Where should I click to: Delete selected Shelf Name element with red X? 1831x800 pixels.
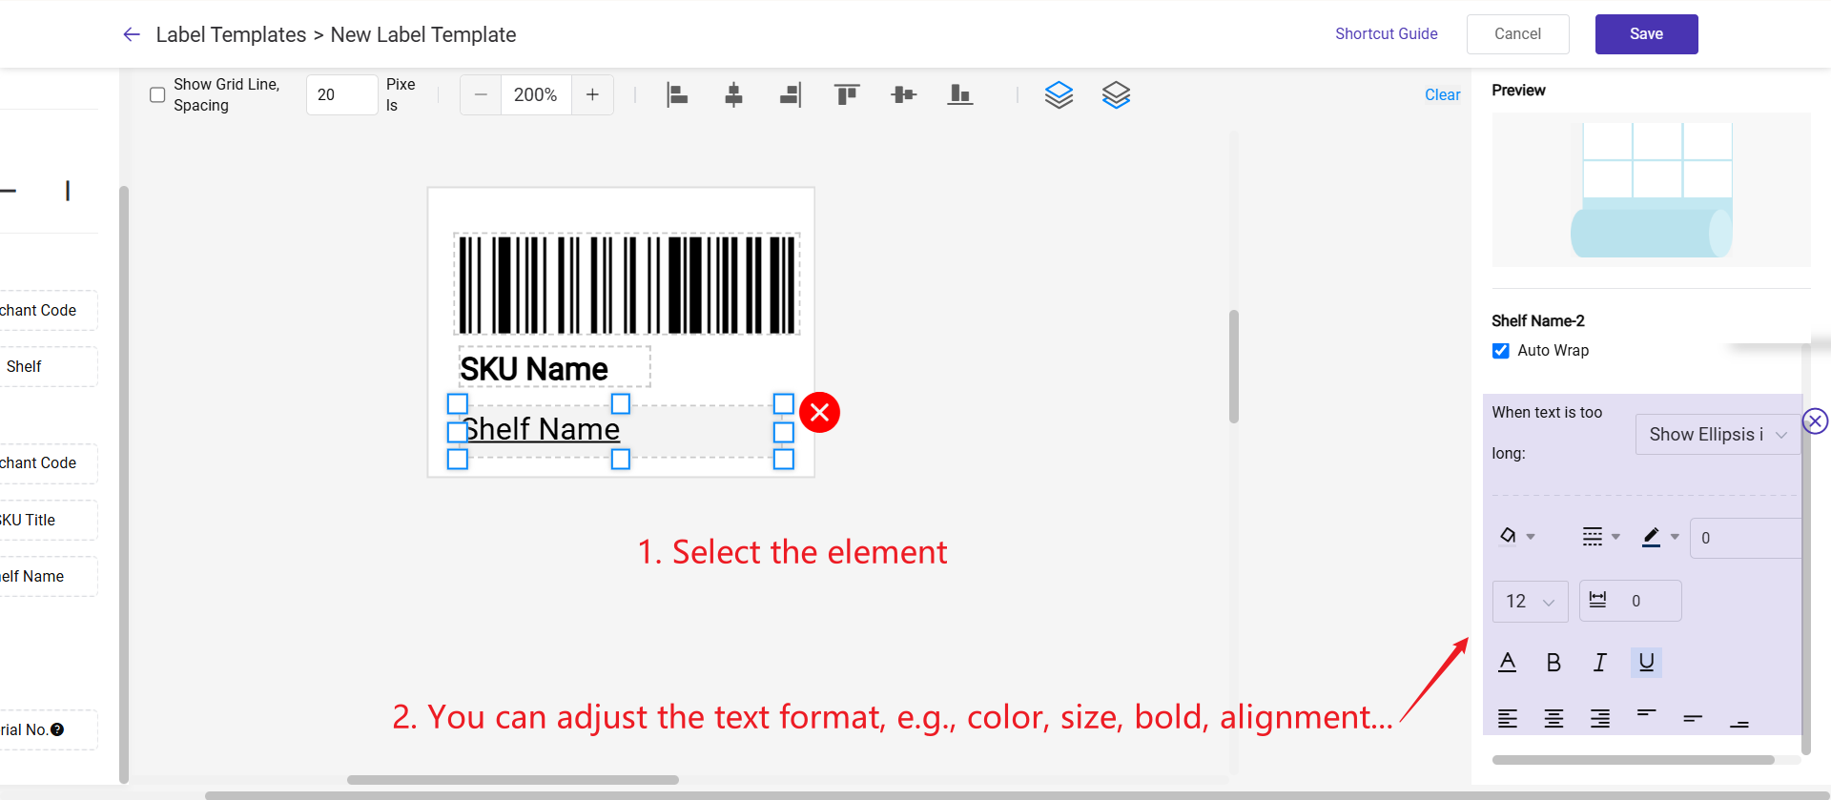[x=819, y=413]
